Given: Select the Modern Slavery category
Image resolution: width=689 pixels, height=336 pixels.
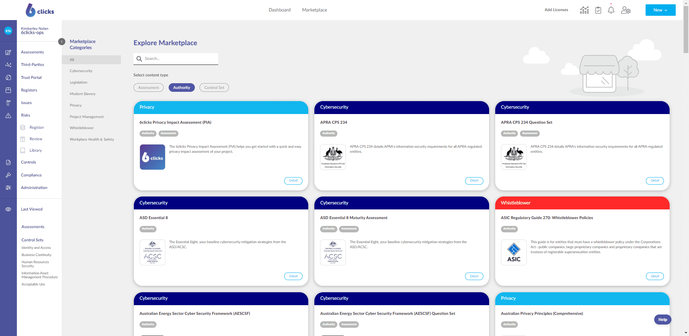Looking at the screenshot, I should pos(83,94).
